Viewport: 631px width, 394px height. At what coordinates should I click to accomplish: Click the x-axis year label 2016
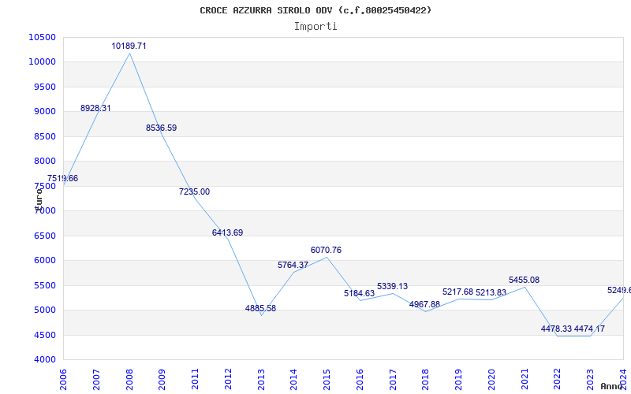(360, 379)
